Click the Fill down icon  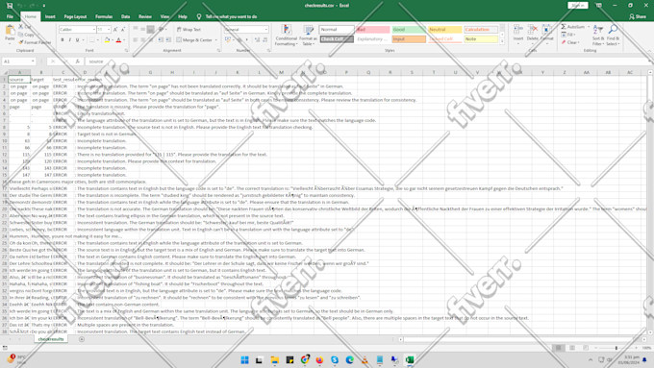click(564, 35)
